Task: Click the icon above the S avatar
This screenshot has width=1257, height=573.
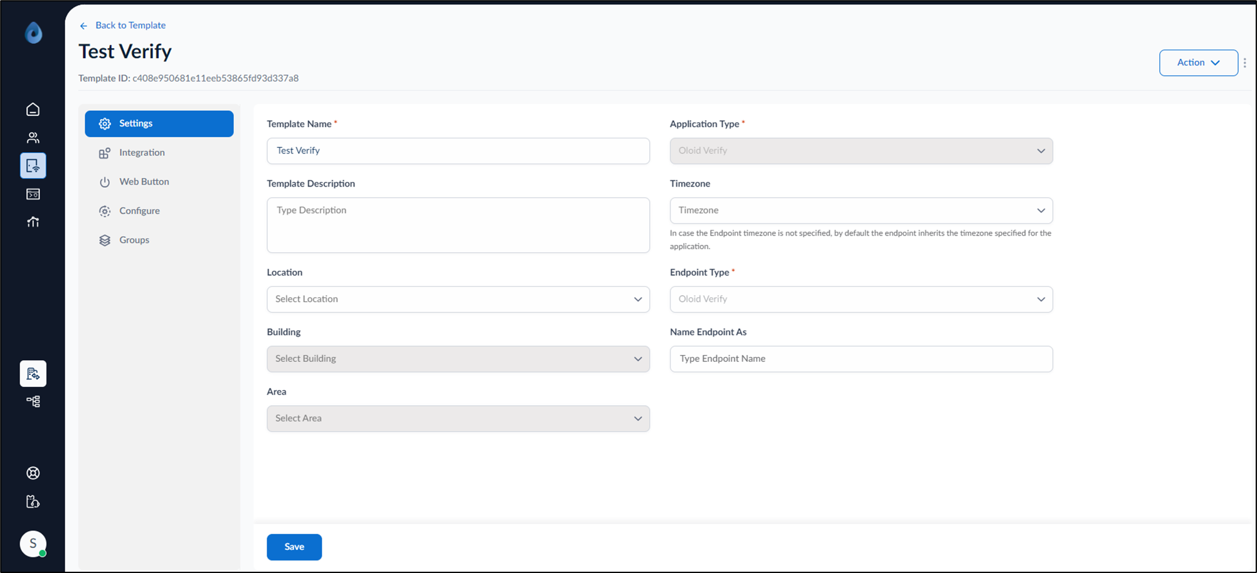Action: click(x=33, y=502)
